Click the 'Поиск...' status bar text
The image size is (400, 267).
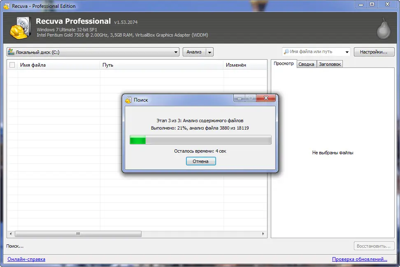[x=15, y=246]
